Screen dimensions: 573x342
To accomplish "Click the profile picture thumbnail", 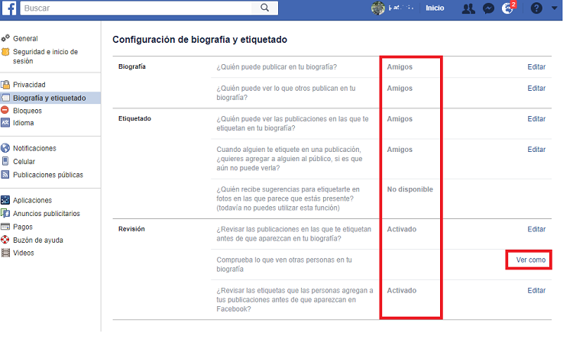I will (378, 8).
